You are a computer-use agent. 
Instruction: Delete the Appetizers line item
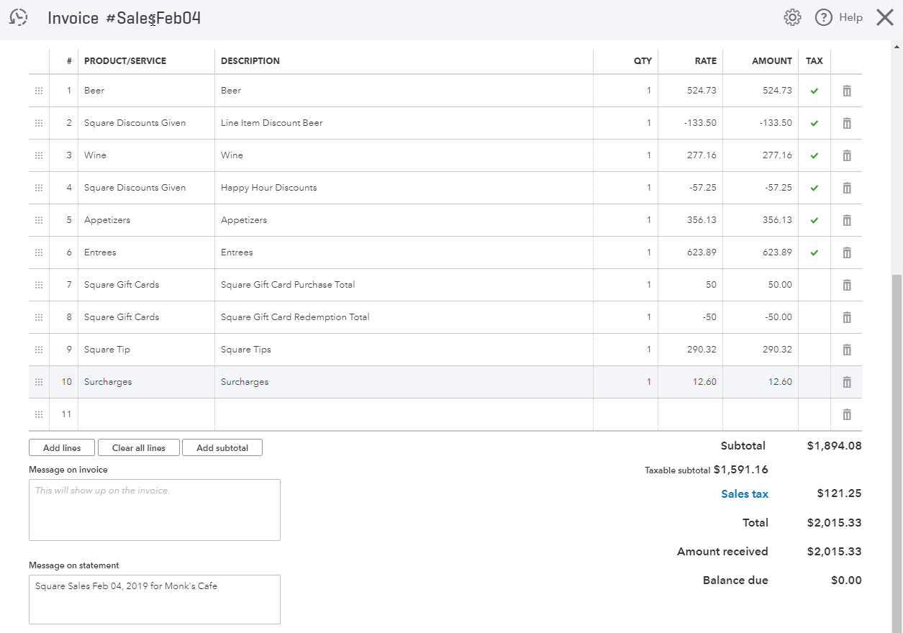(847, 220)
